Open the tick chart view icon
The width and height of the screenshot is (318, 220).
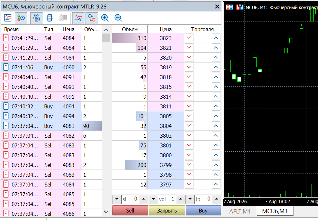coord(8,18)
